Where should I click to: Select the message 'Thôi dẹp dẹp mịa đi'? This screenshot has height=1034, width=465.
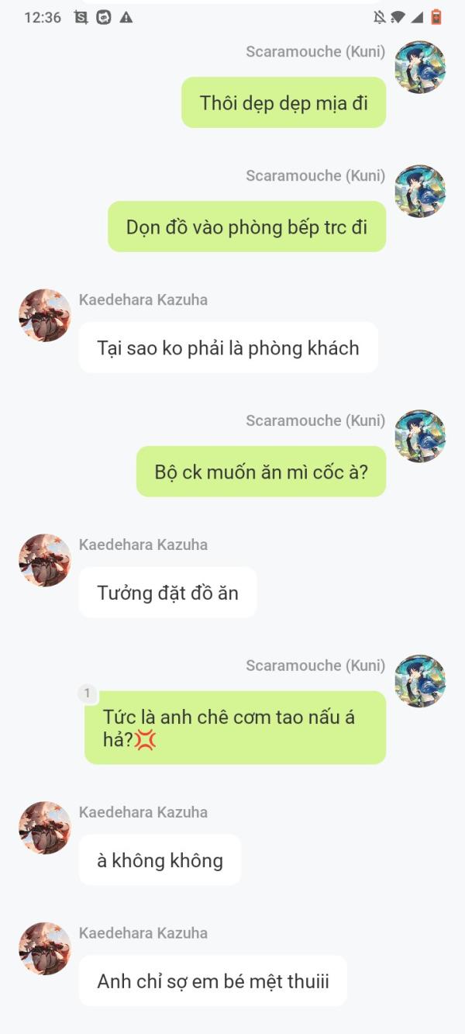pyautogui.click(x=284, y=102)
